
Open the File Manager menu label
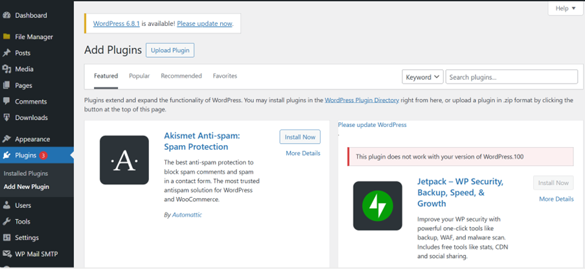click(34, 37)
